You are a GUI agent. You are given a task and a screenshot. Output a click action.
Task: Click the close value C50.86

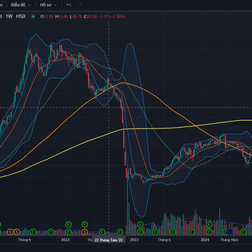coord(90,16)
